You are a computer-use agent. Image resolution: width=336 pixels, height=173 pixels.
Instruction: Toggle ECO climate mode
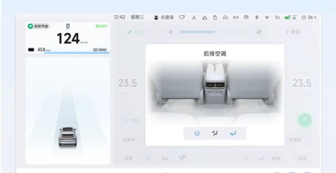pos(135,32)
